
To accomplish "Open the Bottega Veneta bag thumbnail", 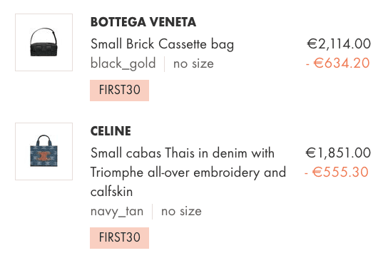I will [x=44, y=42].
